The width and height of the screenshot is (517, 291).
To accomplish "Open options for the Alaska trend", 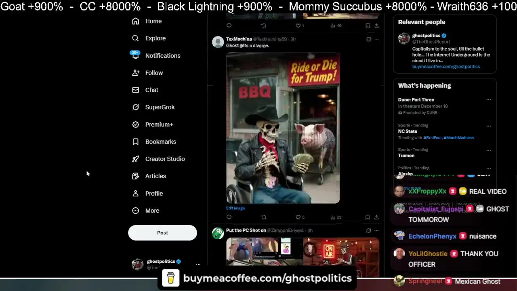I will coord(488,168).
